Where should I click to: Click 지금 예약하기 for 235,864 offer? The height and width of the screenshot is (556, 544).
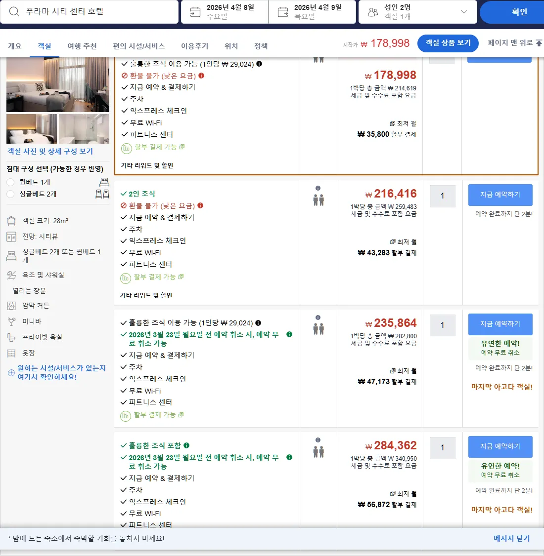(500, 324)
